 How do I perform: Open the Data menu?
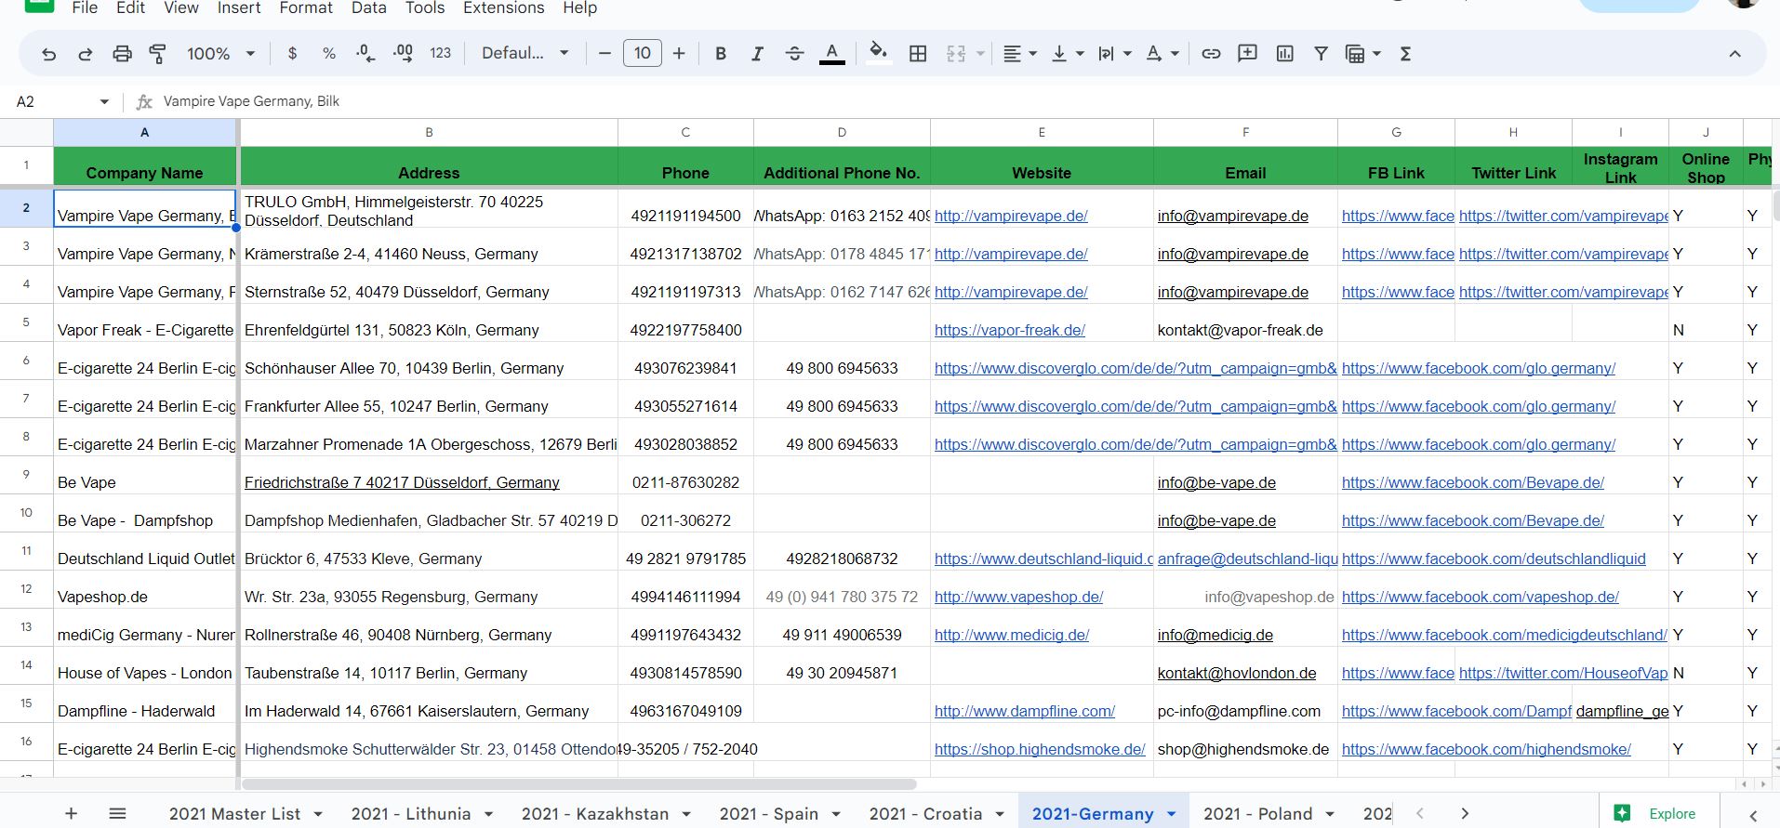[x=368, y=7]
